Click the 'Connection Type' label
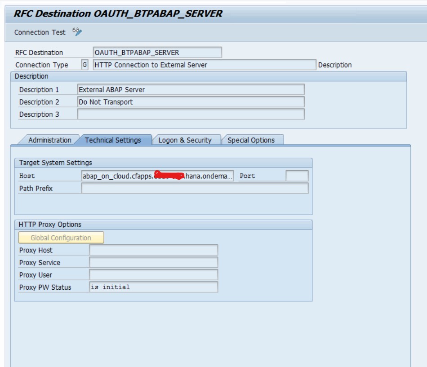 (42, 65)
